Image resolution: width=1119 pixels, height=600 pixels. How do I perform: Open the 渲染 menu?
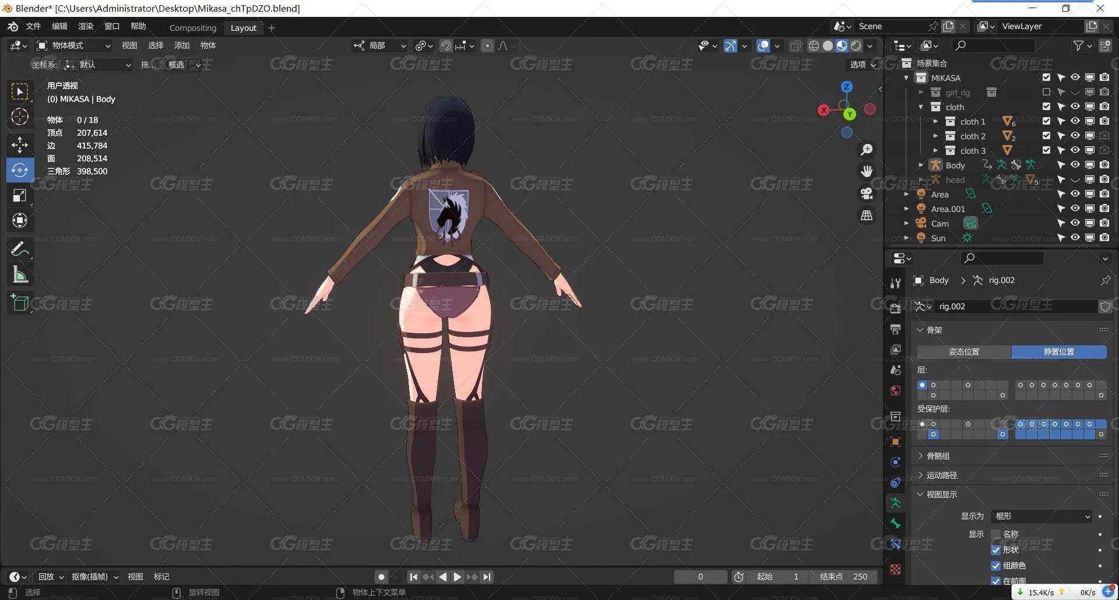coord(86,26)
